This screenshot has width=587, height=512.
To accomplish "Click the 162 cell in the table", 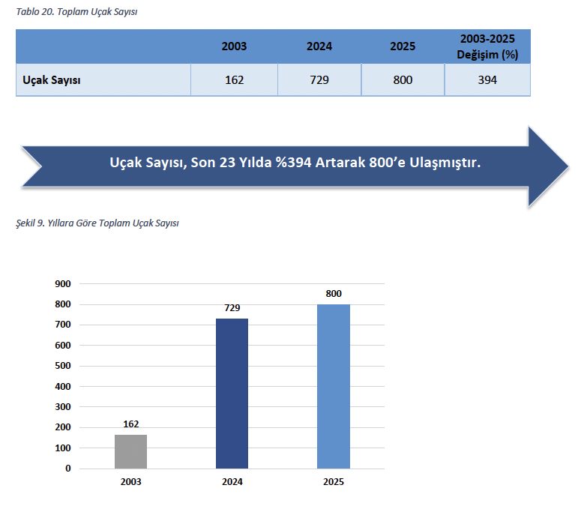I will 234,79.
